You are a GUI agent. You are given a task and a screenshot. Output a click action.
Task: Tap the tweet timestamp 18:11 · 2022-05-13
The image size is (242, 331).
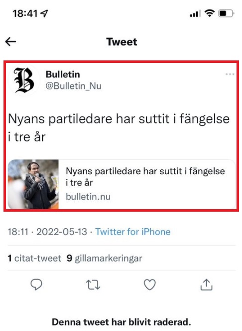(47, 232)
